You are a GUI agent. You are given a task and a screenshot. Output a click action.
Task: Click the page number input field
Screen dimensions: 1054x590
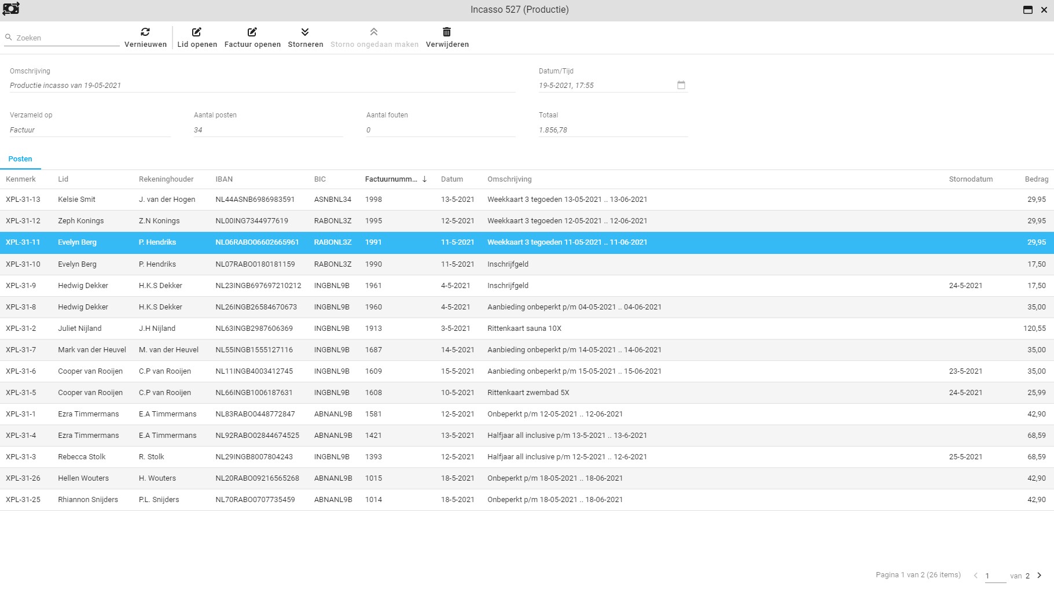click(995, 576)
